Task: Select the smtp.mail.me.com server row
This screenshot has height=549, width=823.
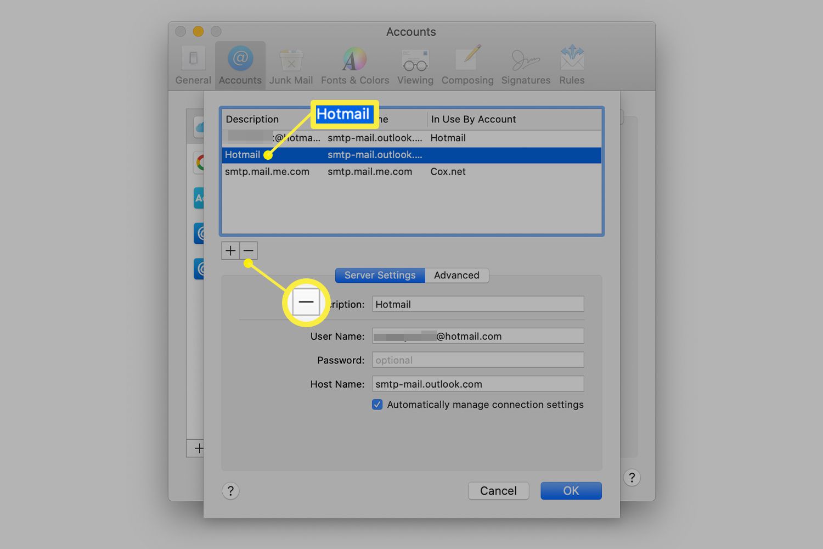Action: 411,172
